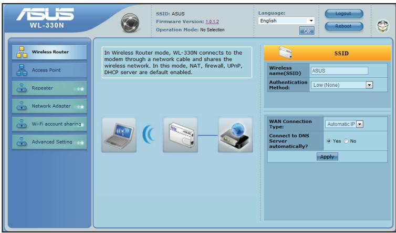
Task: Click the wireless signal waves icon
Action: (x=149, y=134)
